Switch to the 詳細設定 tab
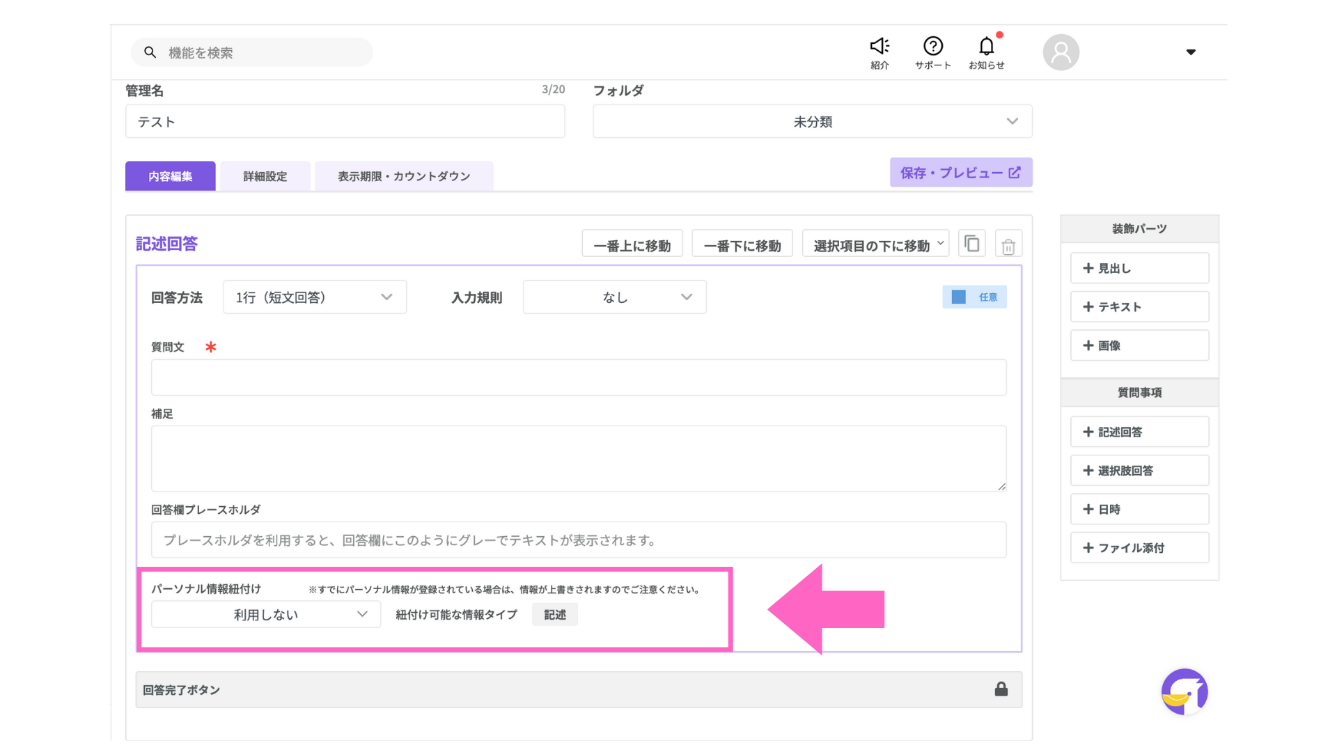 265,176
